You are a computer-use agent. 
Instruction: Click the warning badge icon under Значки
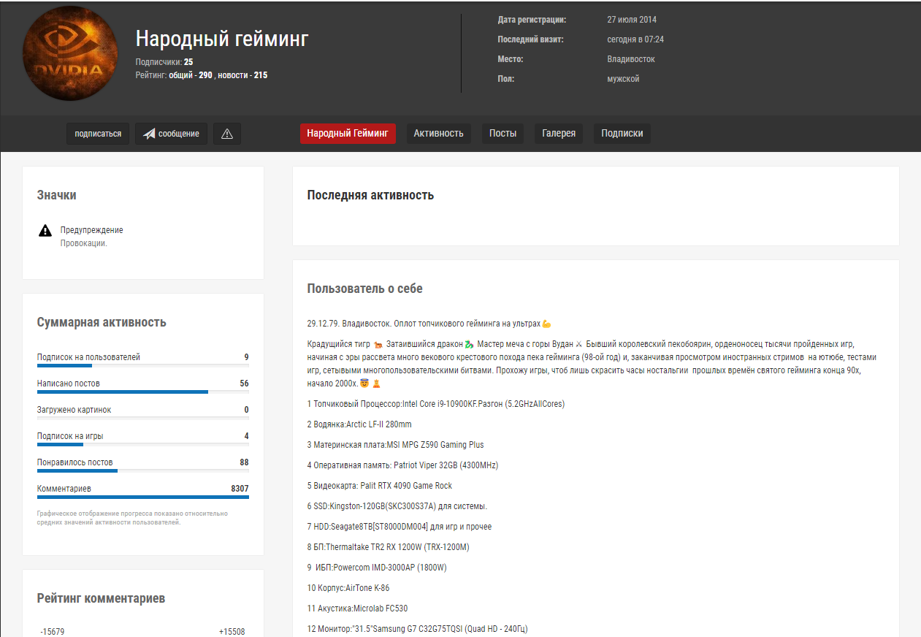45,231
